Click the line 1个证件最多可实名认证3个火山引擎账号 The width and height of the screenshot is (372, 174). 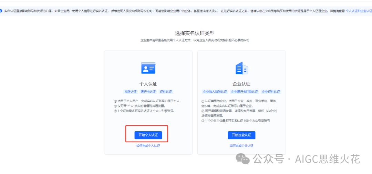coord(144,111)
